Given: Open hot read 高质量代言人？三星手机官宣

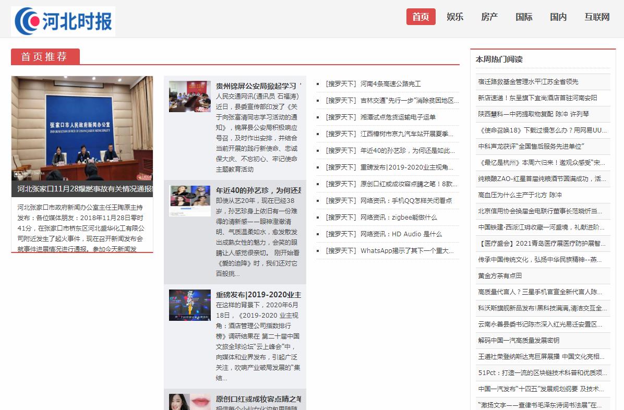Looking at the screenshot, I should 540,292.
